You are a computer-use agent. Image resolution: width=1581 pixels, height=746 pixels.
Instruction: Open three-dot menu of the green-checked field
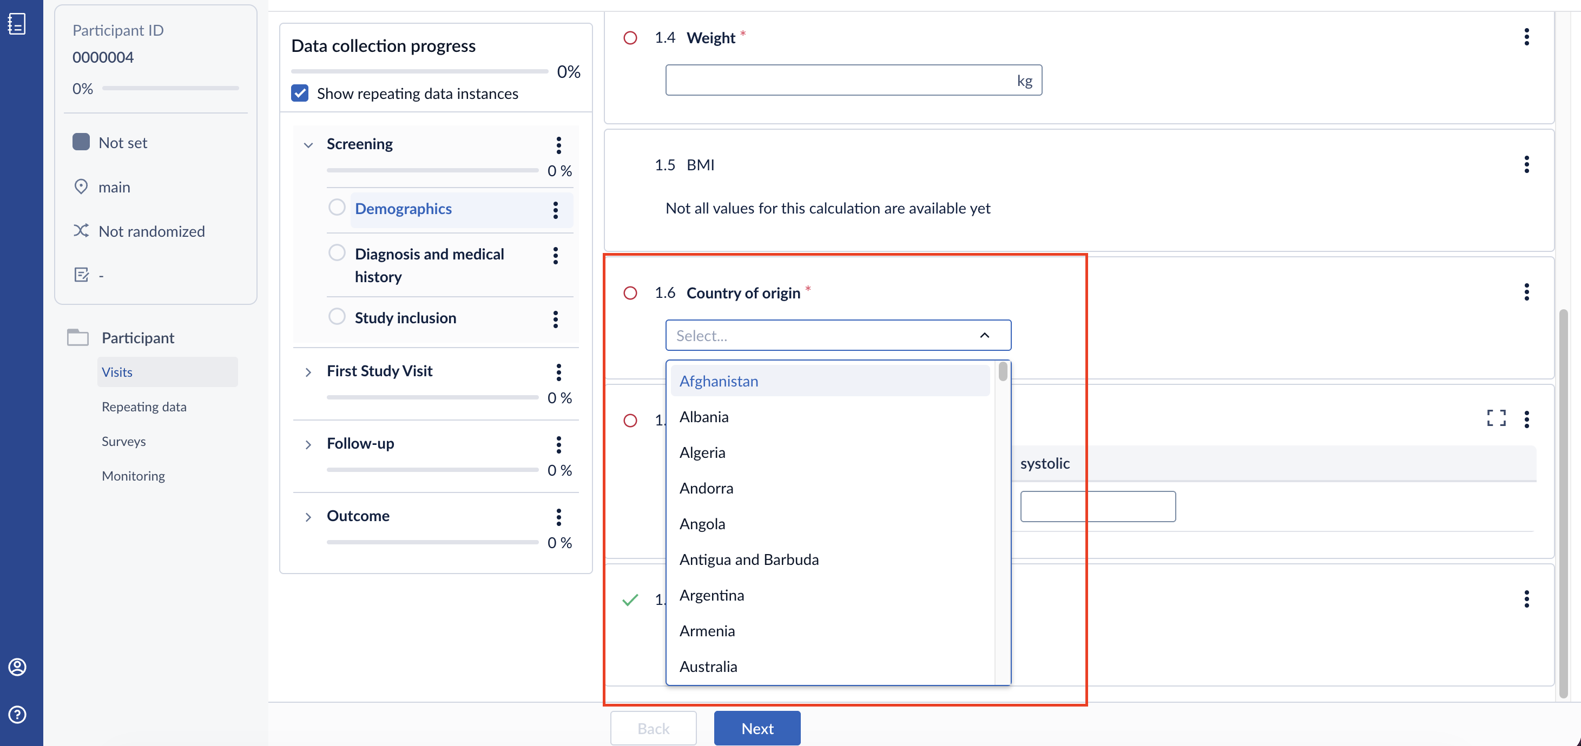1526,599
